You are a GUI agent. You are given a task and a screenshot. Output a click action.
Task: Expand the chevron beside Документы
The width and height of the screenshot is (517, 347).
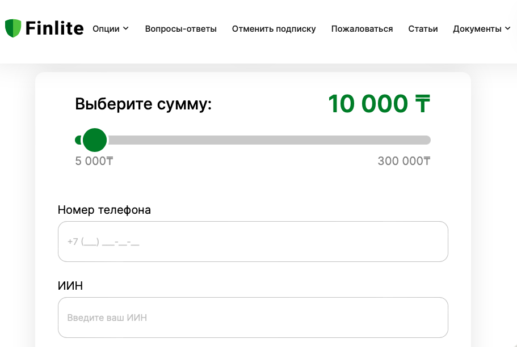pos(507,28)
